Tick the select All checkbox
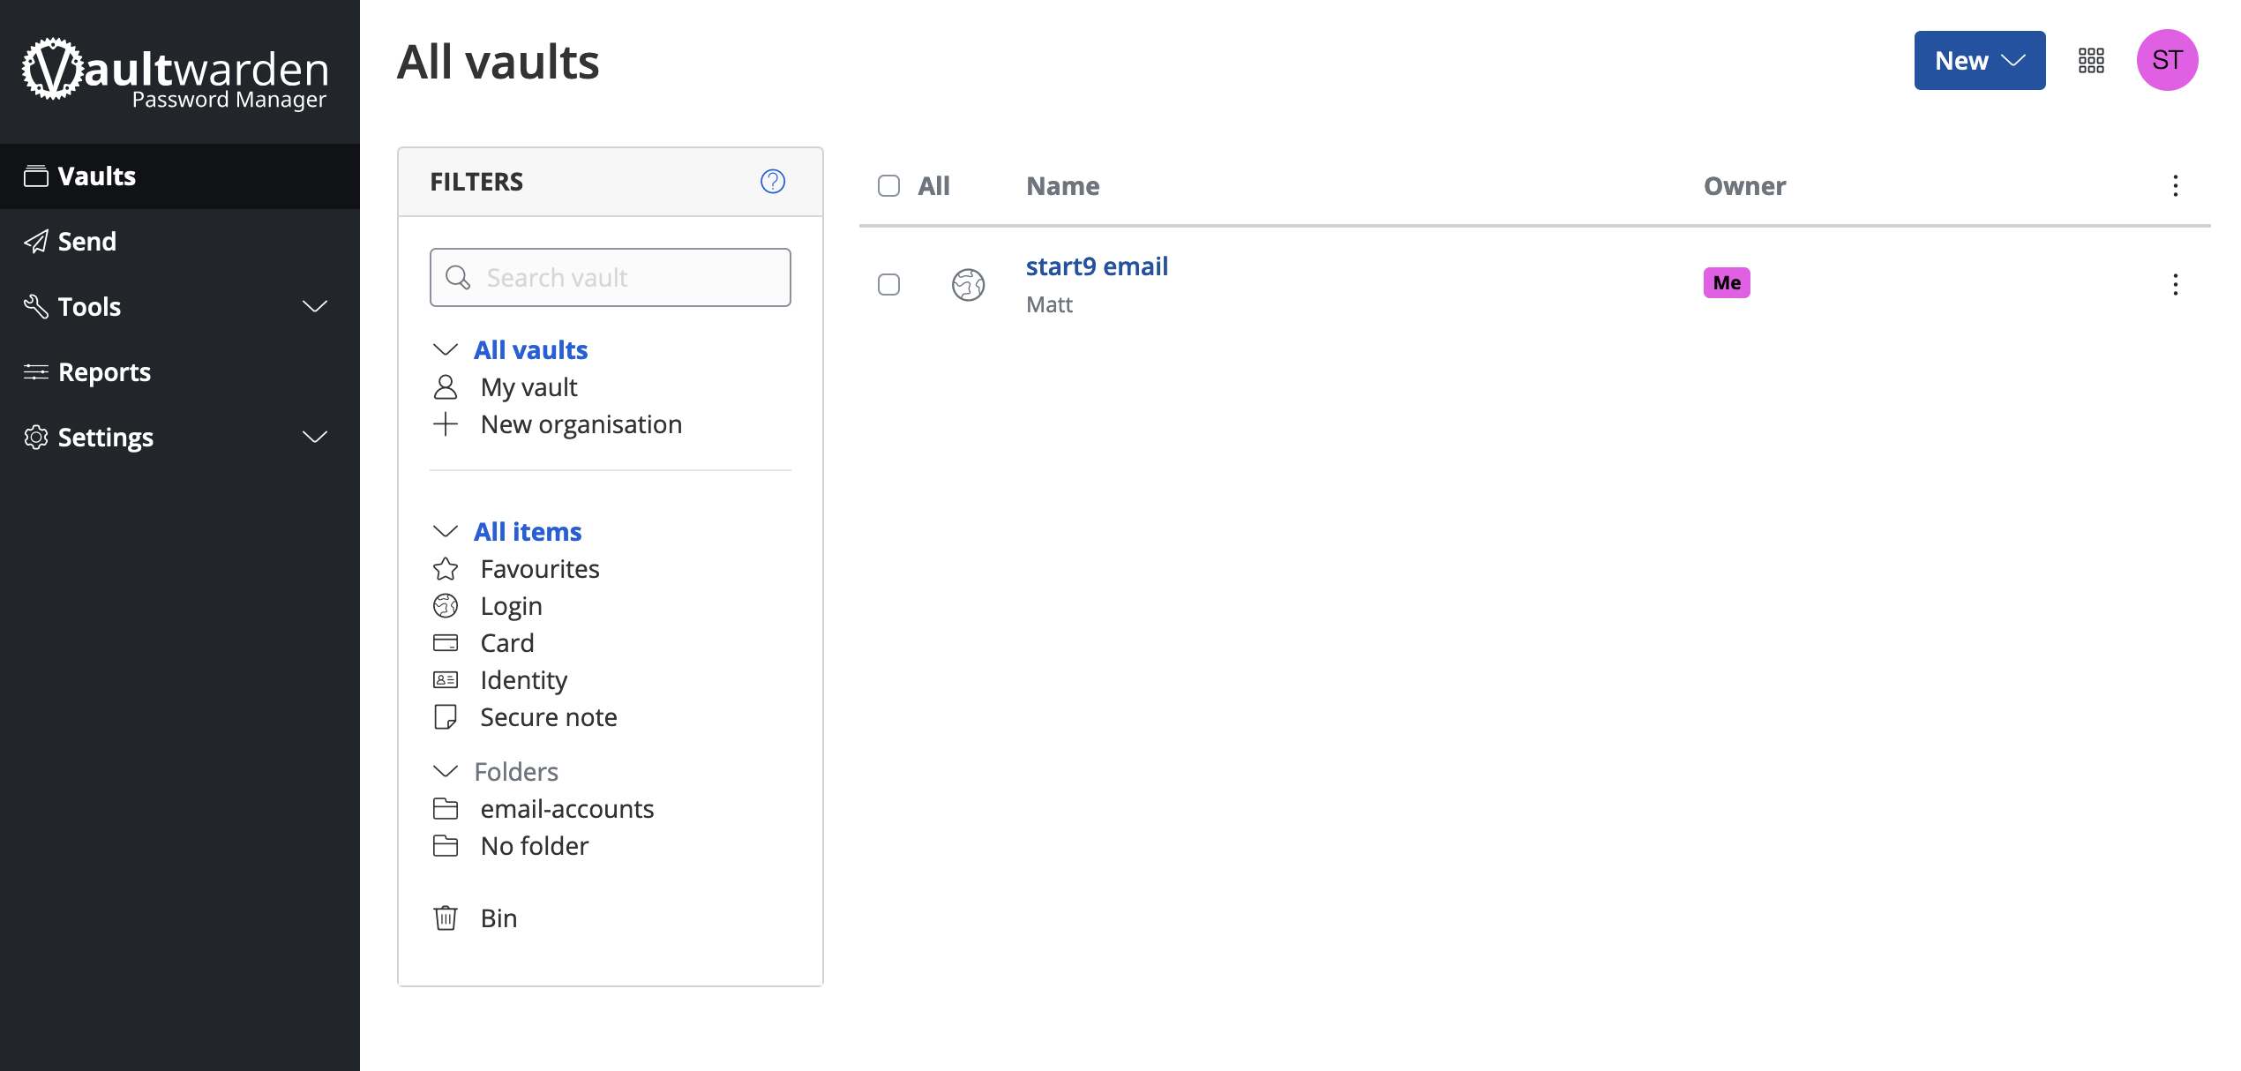 click(888, 186)
